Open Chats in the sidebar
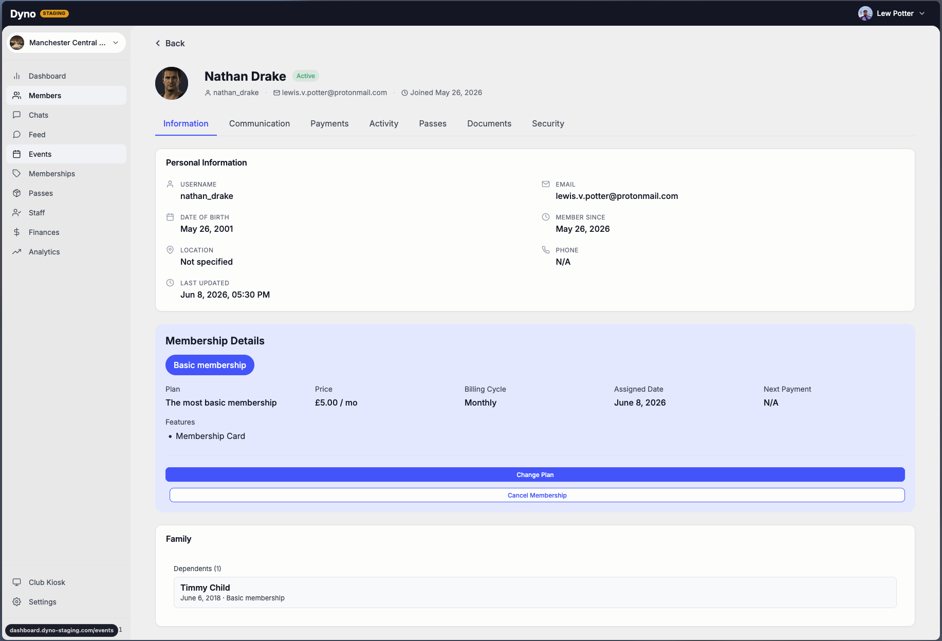Screen dimensions: 942x641 [66, 115]
